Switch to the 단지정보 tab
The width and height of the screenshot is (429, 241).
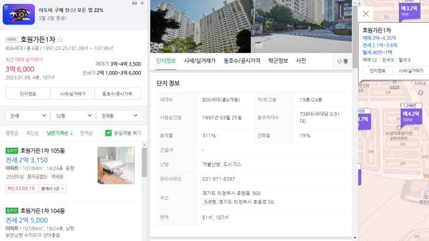166,61
